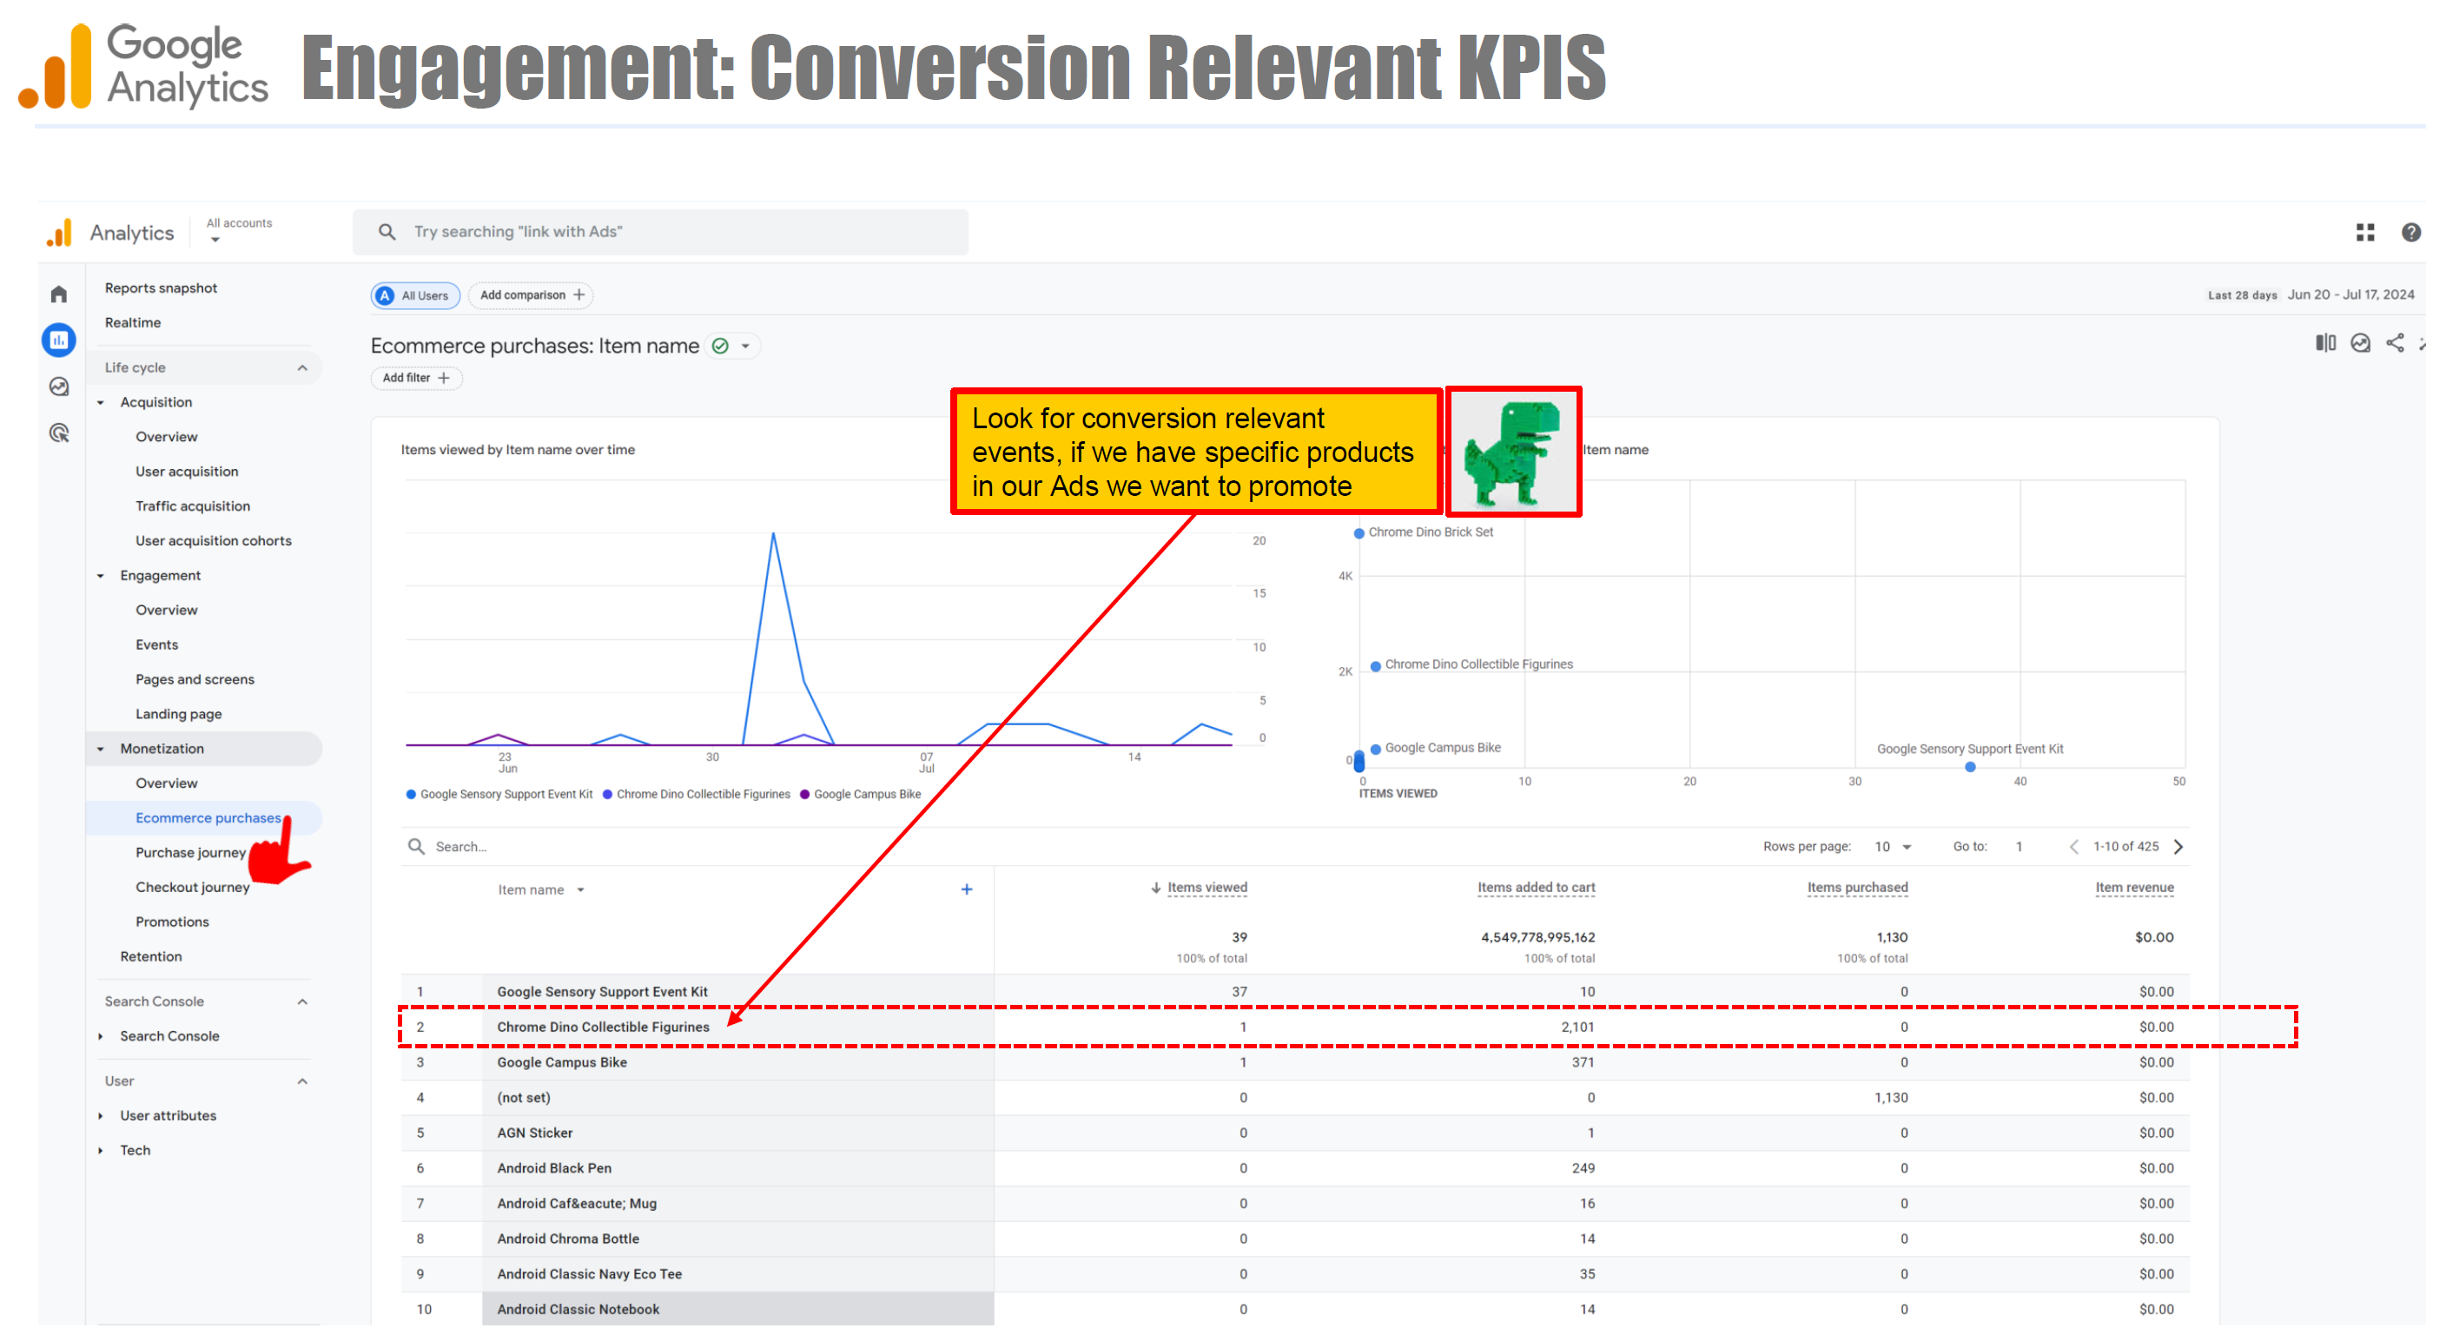Click the Chrome Dino Brick Set scatter point
This screenshot has height=1328, width=2446.
click(x=1359, y=533)
